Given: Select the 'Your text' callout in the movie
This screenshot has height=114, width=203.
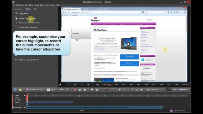Looking at the screenshot, I should point(81,34).
